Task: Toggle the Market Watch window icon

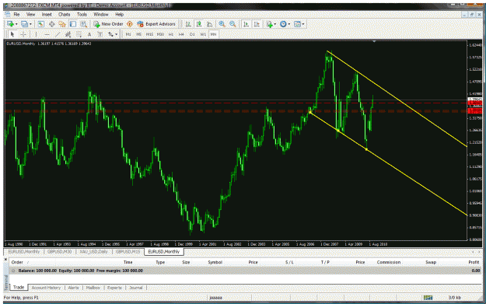Action: 40,24
